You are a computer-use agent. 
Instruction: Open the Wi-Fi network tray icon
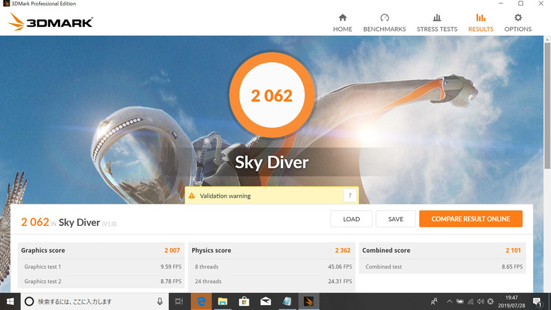(470, 302)
